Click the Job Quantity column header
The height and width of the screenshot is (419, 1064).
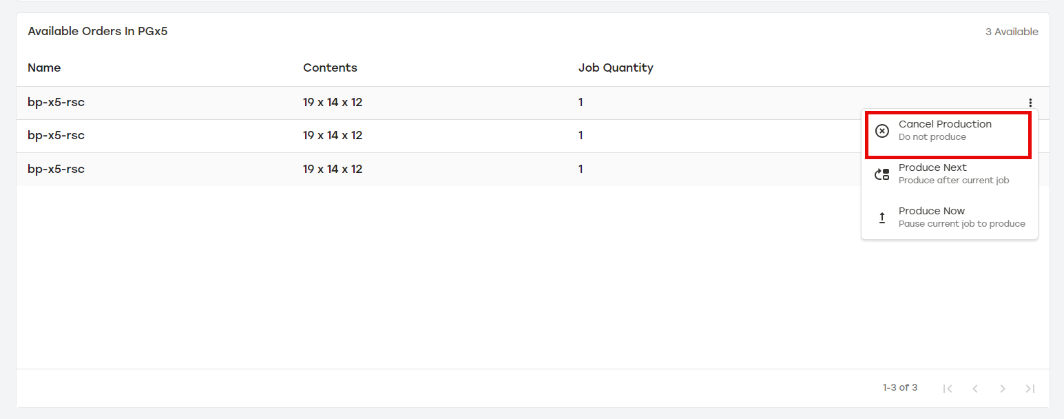pyautogui.click(x=616, y=68)
